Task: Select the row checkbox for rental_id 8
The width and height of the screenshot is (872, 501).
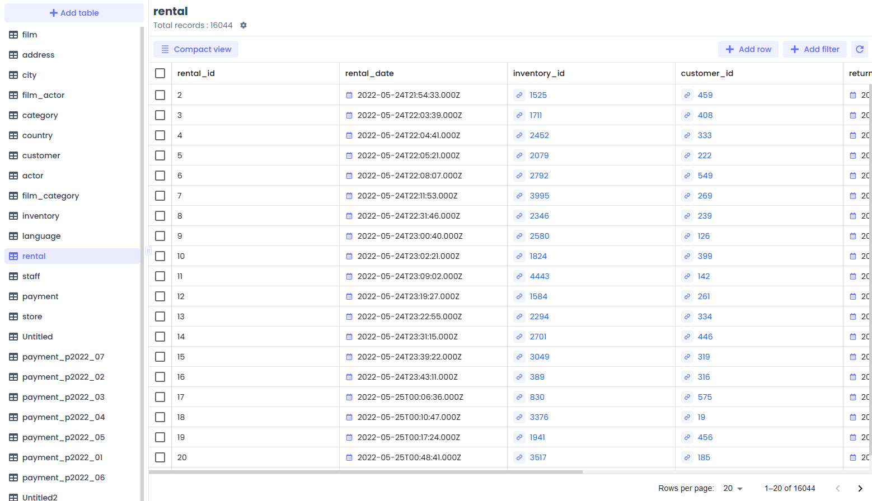Action: pyautogui.click(x=160, y=216)
